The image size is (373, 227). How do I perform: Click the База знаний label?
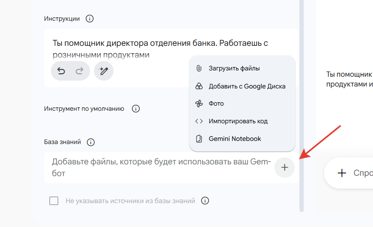click(x=62, y=142)
